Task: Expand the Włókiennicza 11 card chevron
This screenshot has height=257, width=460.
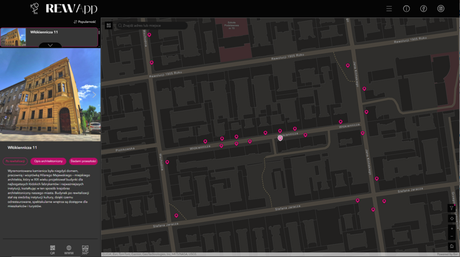Action: click(50, 45)
